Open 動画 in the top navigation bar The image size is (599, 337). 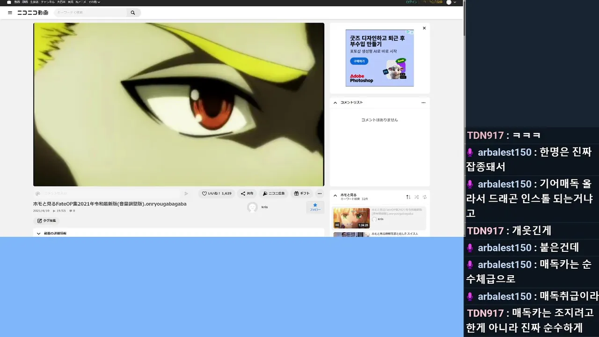coord(17,2)
